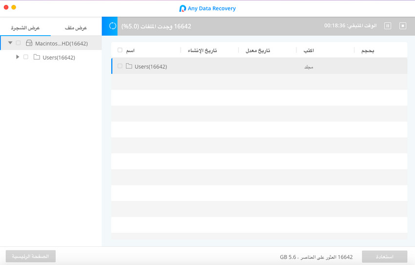This screenshot has width=415, height=265.
Task: Expand the Users(16642) tree node
Action: (18, 57)
